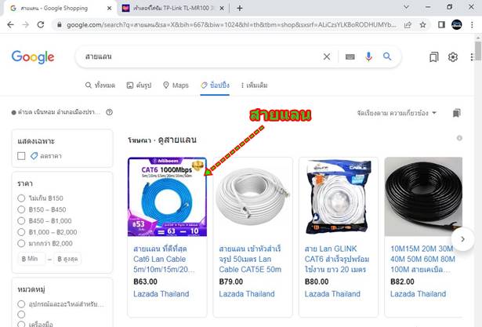Open location help question mark icon
This screenshot has height=327, width=482.
click(x=109, y=112)
